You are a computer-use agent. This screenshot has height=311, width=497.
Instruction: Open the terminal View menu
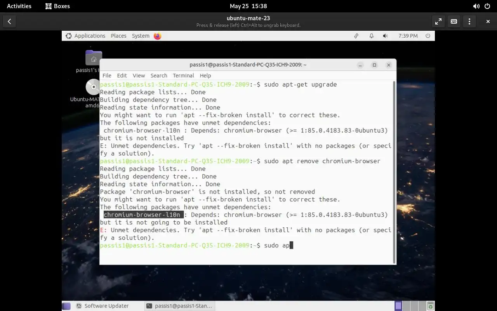click(x=139, y=75)
